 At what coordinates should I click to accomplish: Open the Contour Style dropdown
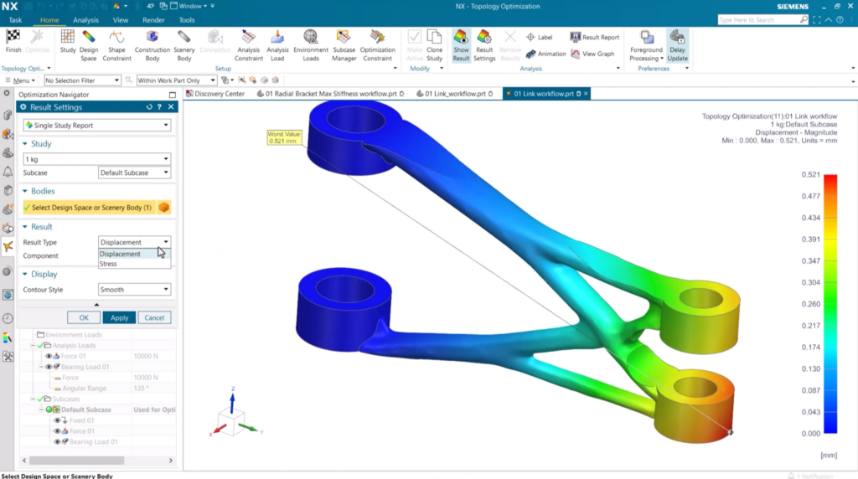(134, 290)
